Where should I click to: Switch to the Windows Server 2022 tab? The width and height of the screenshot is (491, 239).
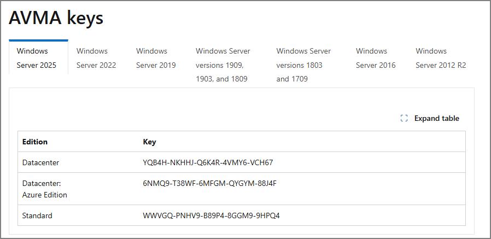point(96,58)
